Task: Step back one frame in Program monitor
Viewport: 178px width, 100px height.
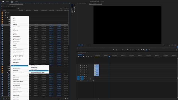Action: (125, 50)
